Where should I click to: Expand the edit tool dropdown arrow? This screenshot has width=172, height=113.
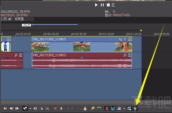tap(31, 109)
